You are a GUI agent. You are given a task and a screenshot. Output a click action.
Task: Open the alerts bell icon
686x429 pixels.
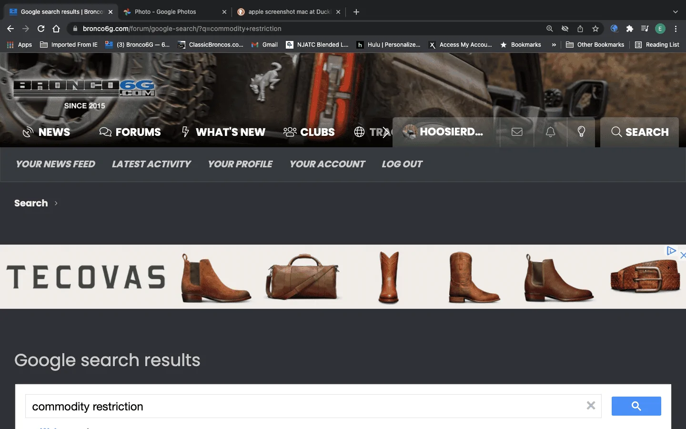(x=550, y=132)
